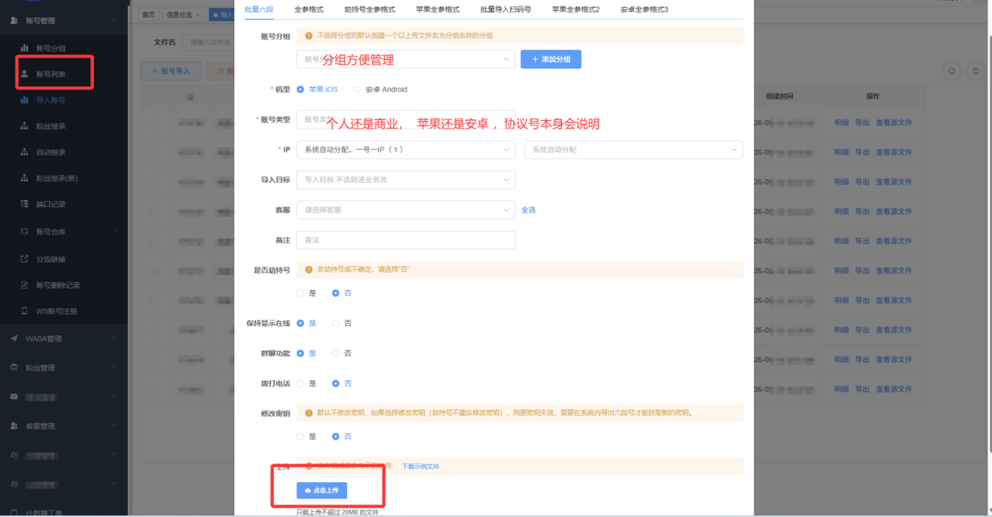Click the 客服管理 user icon
The image size is (992, 517).
tap(14, 426)
